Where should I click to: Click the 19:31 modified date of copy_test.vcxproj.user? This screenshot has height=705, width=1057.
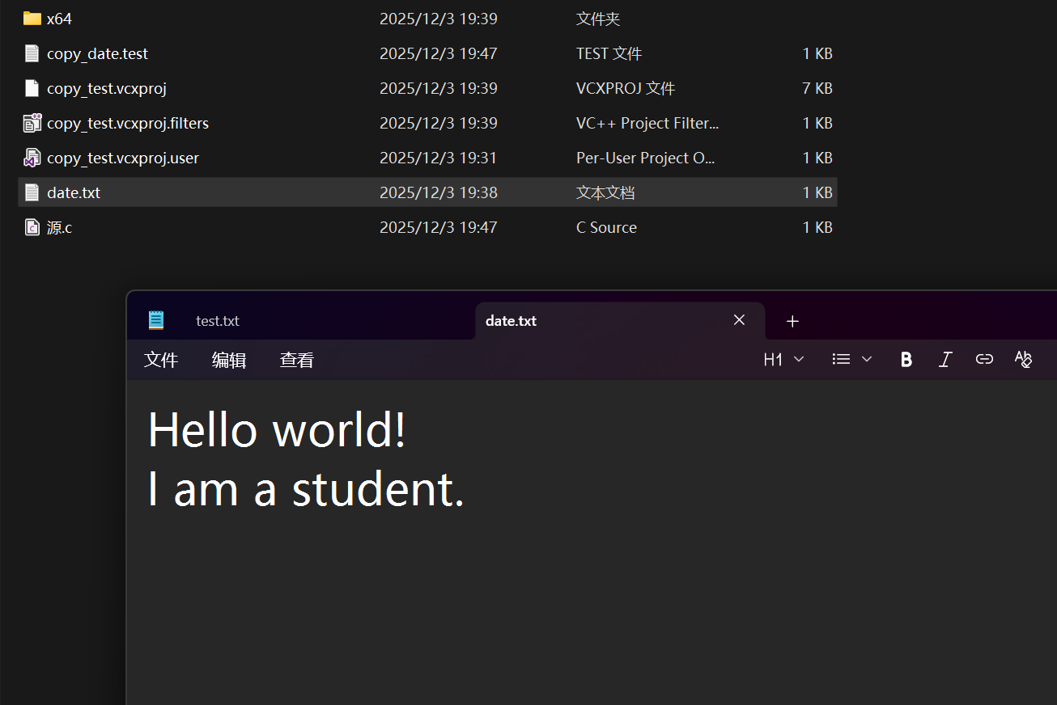439,158
